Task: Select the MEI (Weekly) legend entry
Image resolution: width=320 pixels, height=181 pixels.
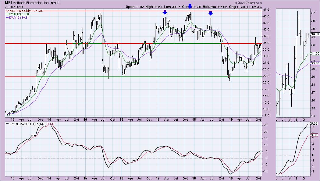Action: (24, 11)
